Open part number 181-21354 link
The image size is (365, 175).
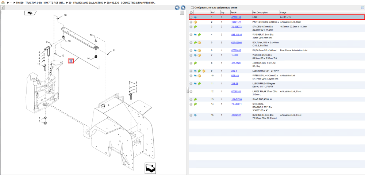pyautogui.click(x=236, y=99)
